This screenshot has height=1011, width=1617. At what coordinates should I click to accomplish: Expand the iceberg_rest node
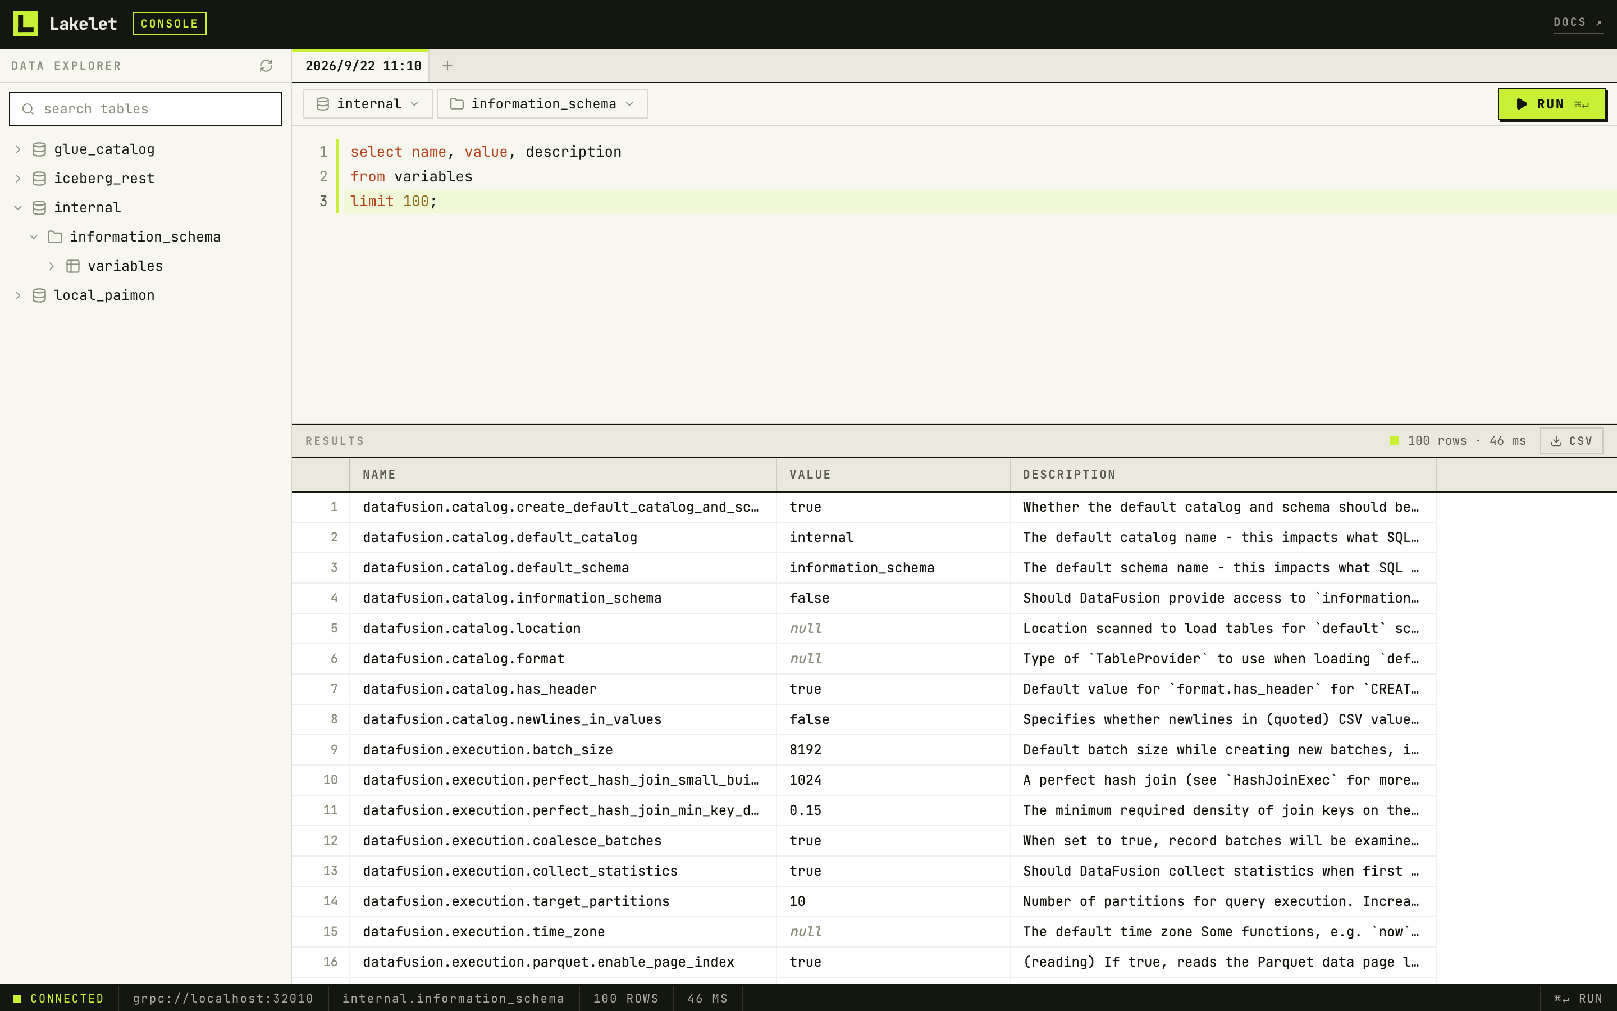[x=18, y=179]
